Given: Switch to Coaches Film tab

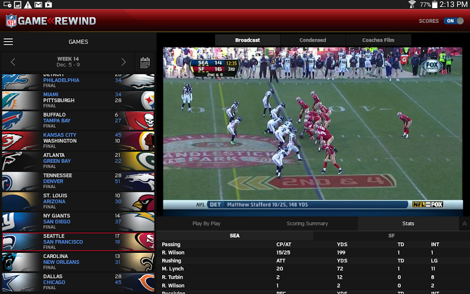Looking at the screenshot, I should click(378, 40).
